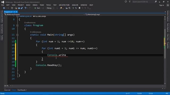Click the INS indicator in status bar

click(167, 93)
